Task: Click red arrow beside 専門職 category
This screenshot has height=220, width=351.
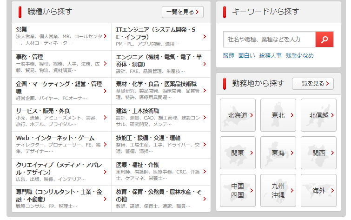Action: (x=105, y=199)
